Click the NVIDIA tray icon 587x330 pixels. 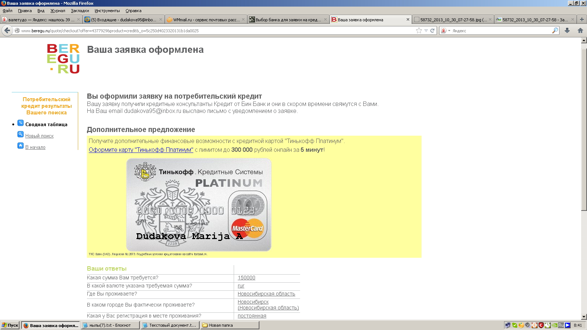(x=554, y=325)
